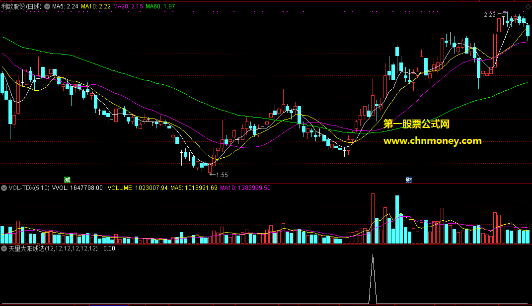The image size is (532, 306).
Task: Open dropdown arrow beside 利欧股份(日线) title
Action: 47,6
